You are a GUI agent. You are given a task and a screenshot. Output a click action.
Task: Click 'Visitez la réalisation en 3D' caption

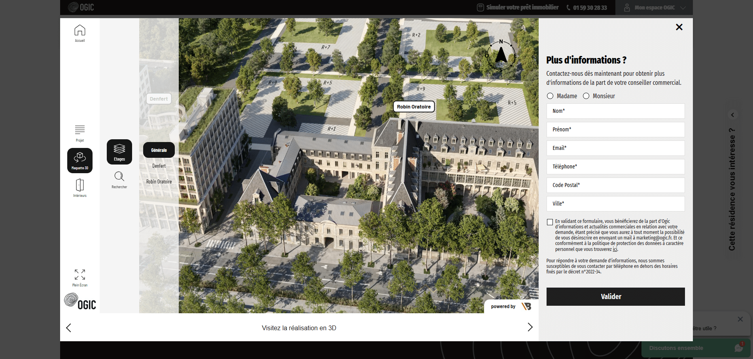299,328
